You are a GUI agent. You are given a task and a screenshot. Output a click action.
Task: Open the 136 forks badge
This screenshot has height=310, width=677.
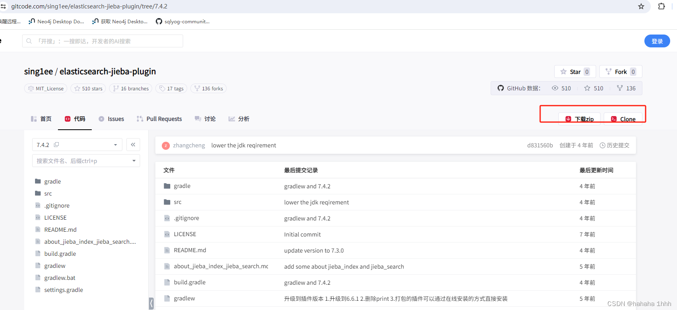click(x=208, y=88)
